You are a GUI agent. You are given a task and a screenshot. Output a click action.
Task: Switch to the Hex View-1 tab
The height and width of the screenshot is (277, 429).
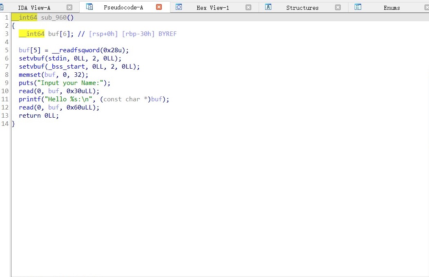pyautogui.click(x=212, y=8)
